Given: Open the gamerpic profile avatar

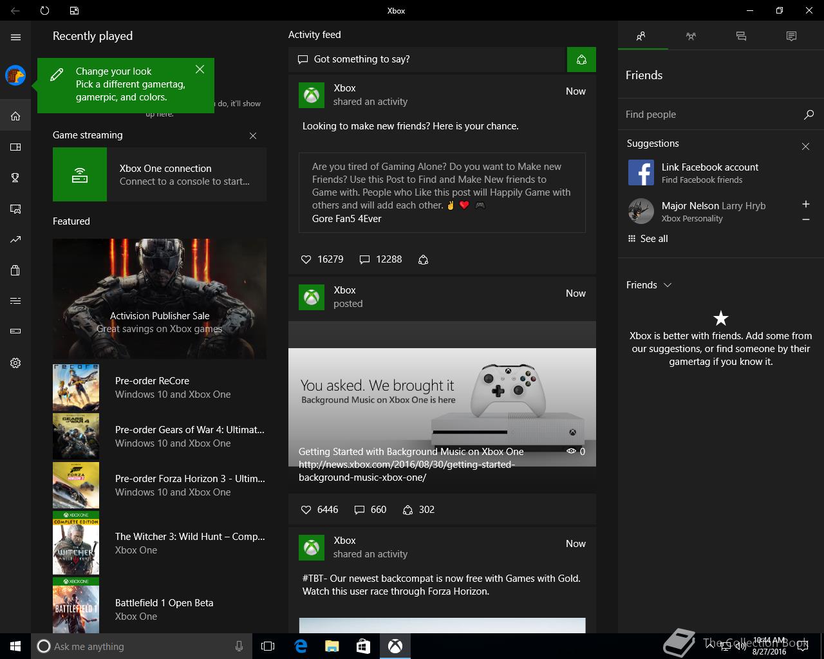Looking at the screenshot, I should 15,75.
